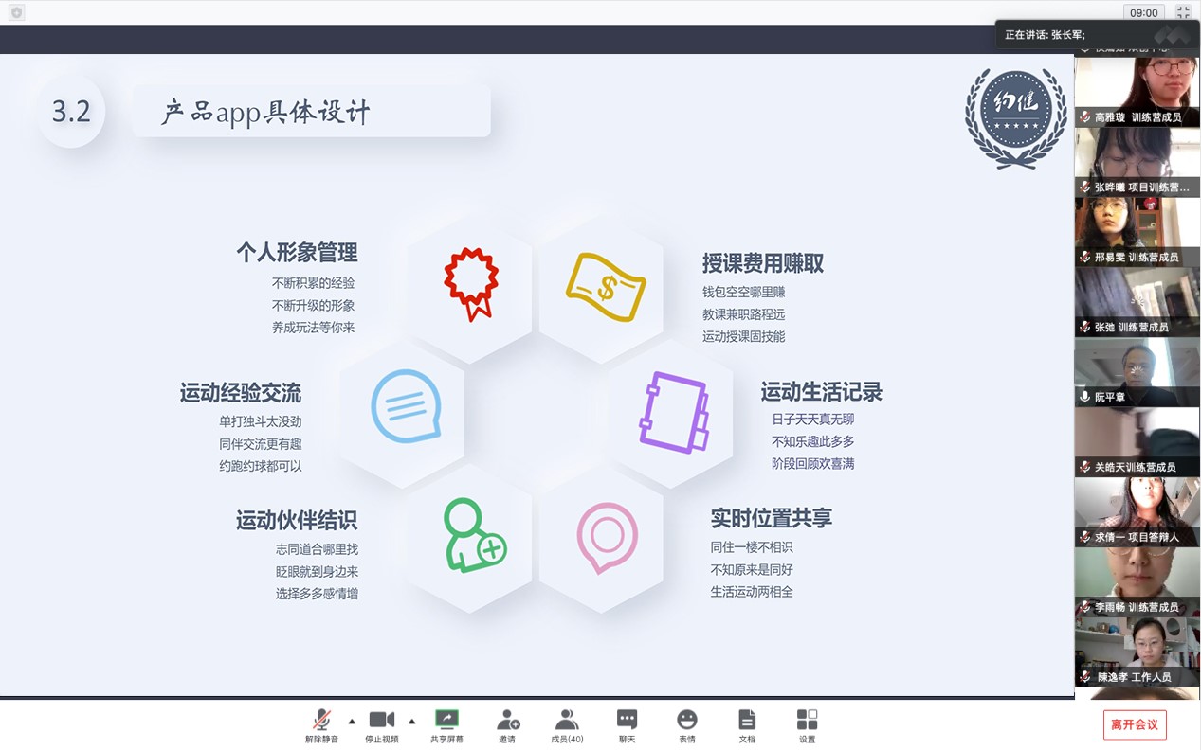This screenshot has height=750, width=1201.
Task: Click the line 不知原来是同好
Action: 752,570
